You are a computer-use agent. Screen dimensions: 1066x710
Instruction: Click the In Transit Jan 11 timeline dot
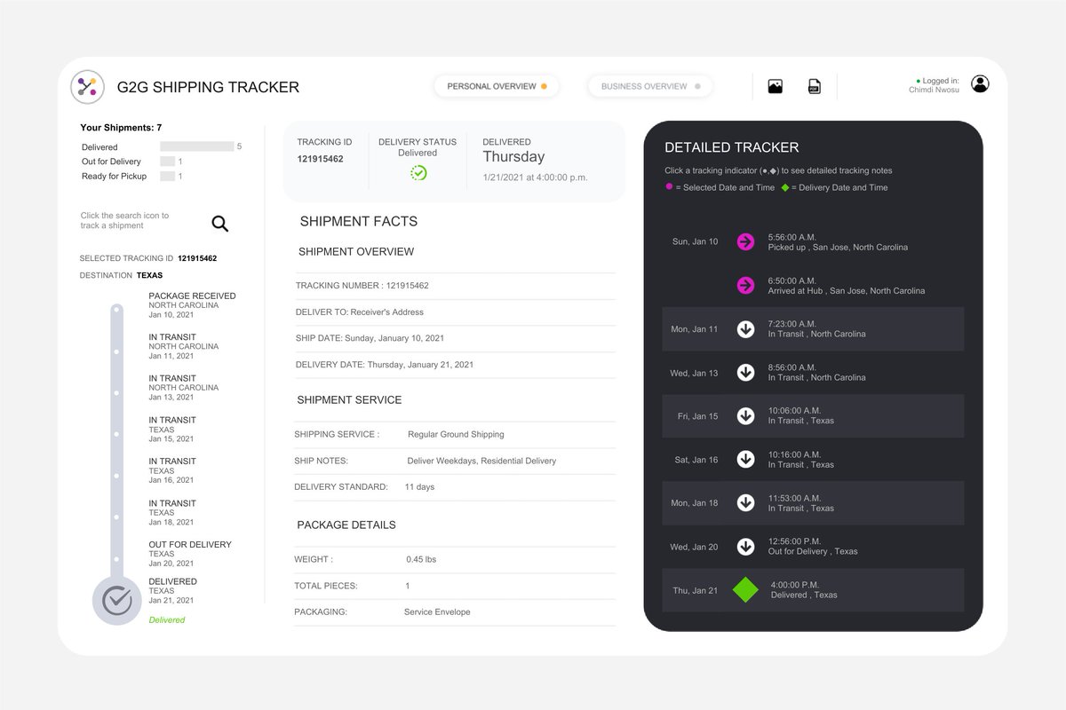tap(116, 351)
